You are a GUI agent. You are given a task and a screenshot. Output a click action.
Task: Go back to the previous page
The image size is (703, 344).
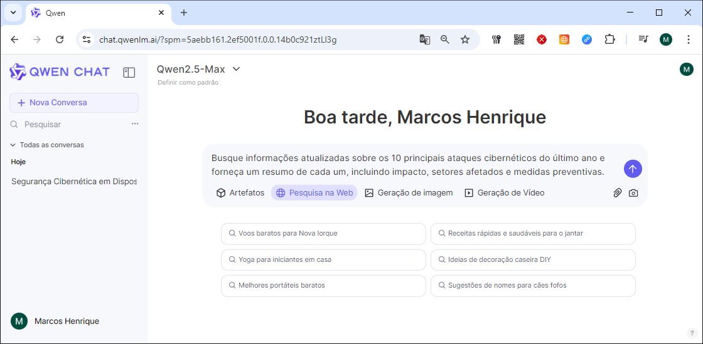[x=15, y=39]
